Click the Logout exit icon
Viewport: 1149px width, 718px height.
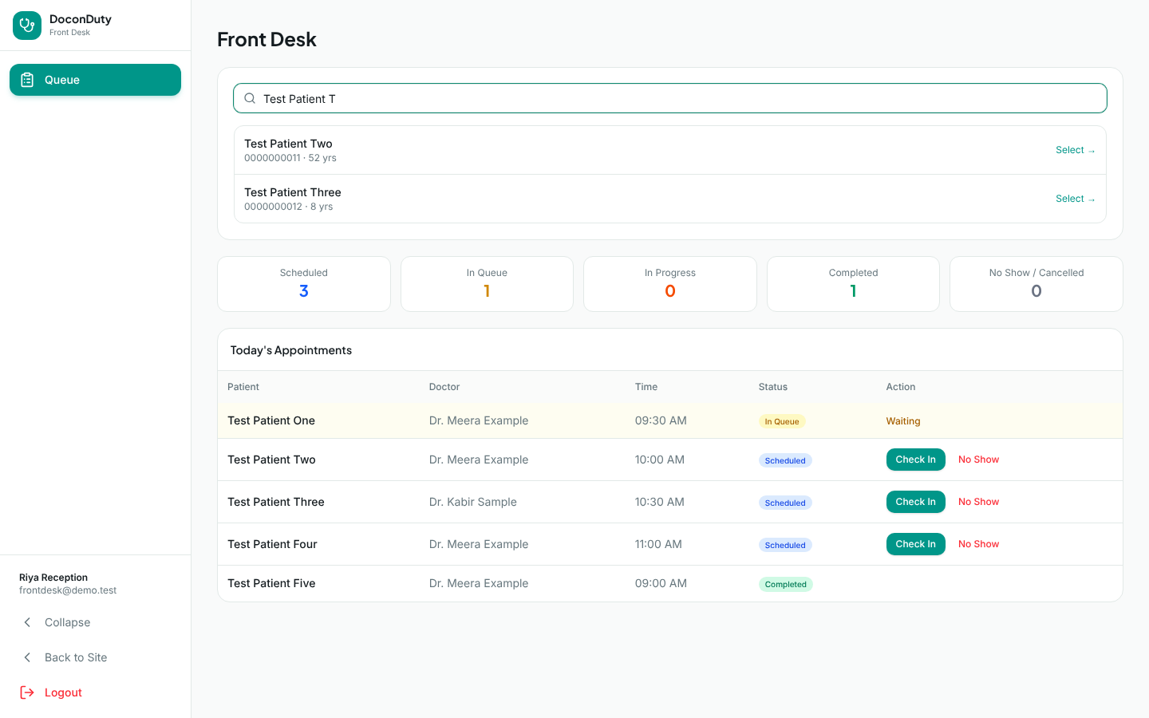(x=27, y=692)
